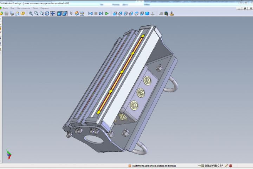The height and width of the screenshot is (169, 253).
Task: Click the scales icon in the toolbar
Action: [82, 14]
